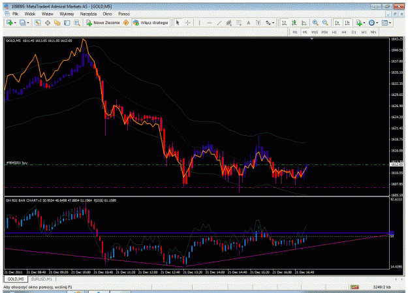Image resolution: width=408 pixels, height=293 pixels.
Task: Open the Strategy Tester
Action: pos(77,23)
